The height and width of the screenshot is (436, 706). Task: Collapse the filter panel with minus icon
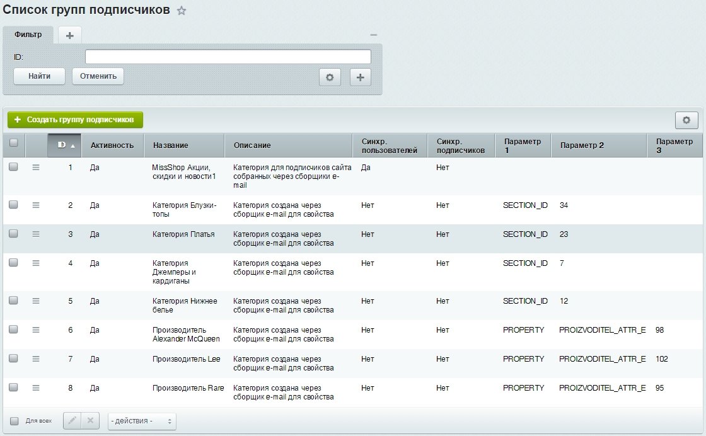373,35
